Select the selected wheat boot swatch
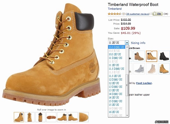Viewport: 170px width, 124px height. pos(152,56)
